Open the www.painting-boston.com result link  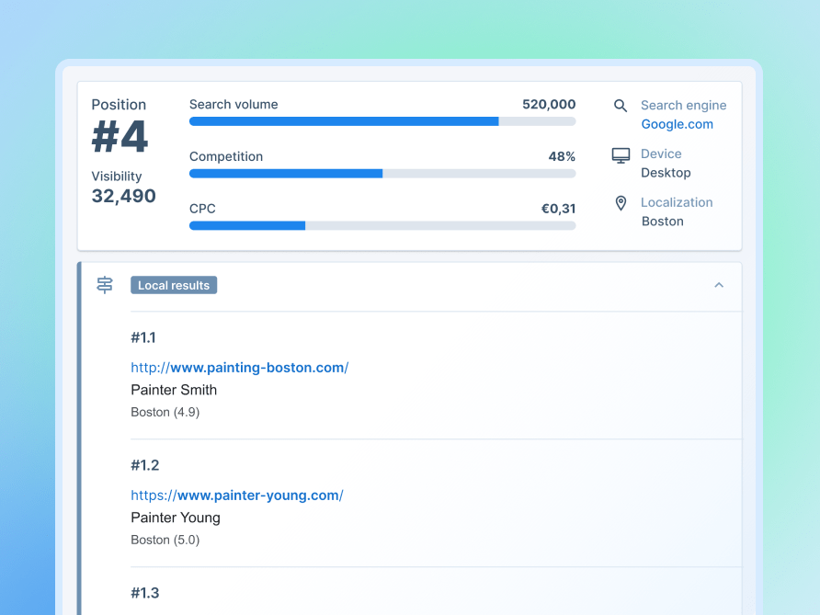[240, 367]
